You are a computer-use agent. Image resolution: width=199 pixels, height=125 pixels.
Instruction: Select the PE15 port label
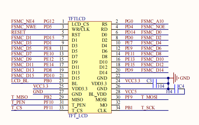(130, 65)
